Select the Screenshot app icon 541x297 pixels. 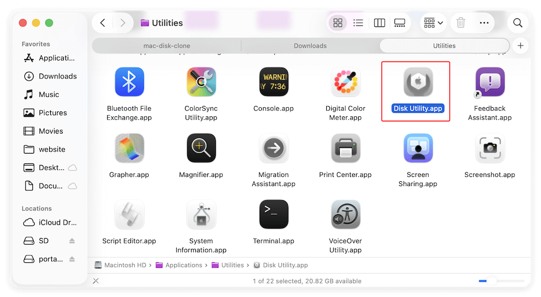click(490, 148)
